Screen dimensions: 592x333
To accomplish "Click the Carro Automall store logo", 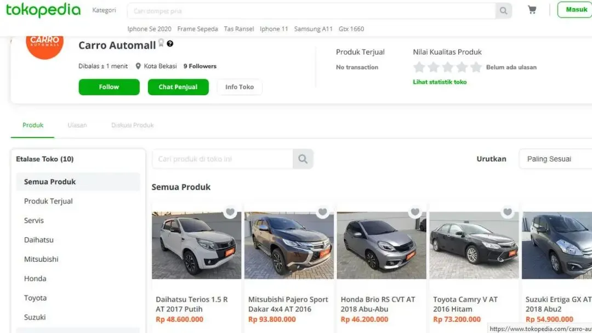I will coord(45,44).
